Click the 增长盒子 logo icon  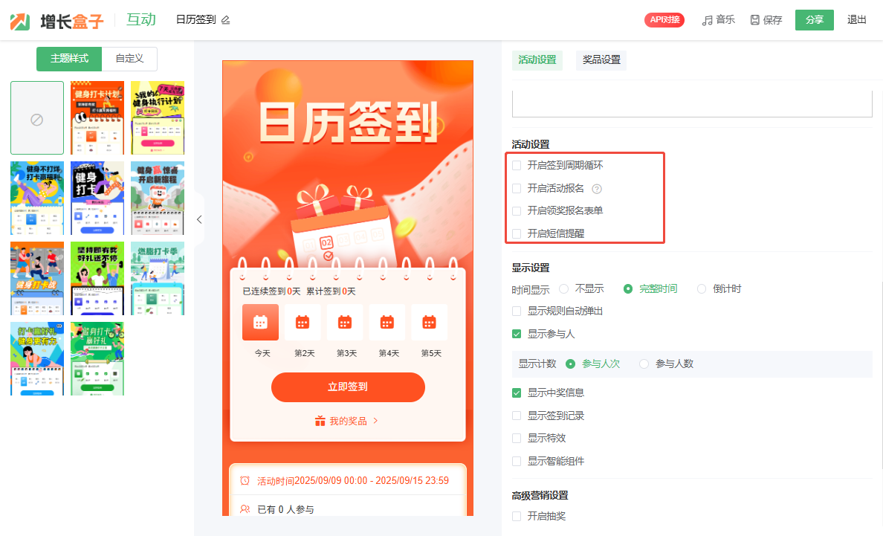coord(21,21)
